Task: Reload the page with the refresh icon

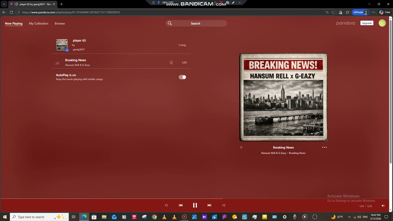Action: coord(11,12)
